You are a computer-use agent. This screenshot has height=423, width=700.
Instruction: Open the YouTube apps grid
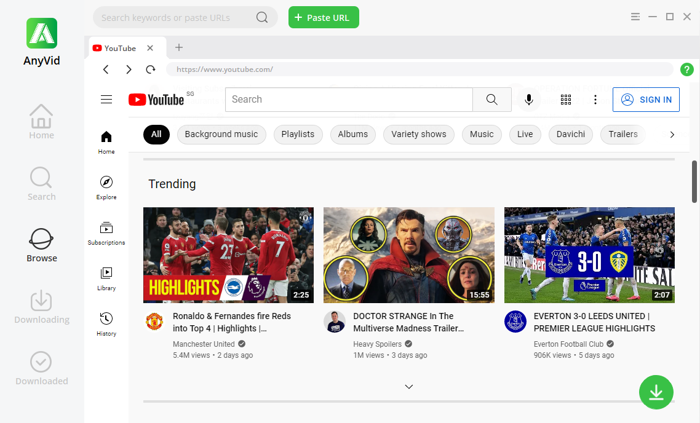[566, 100]
